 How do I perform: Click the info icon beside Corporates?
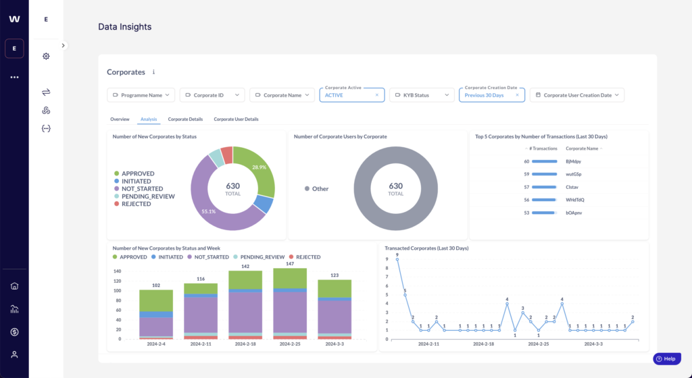(x=153, y=72)
